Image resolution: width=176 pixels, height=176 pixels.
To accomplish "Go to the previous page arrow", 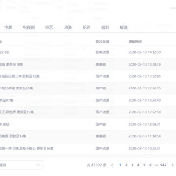I will (112, 165).
